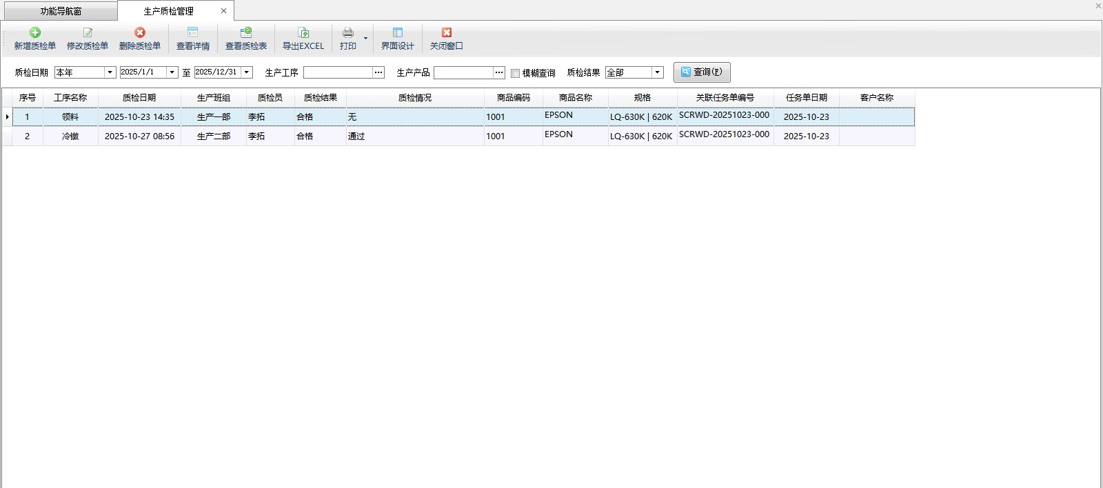1103x488 pixels.
Task: Click the 删除质检单 delete icon
Action: pos(140,33)
